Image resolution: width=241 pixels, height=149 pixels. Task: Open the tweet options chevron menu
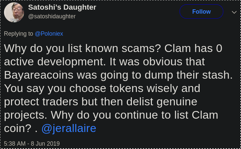tap(234, 12)
